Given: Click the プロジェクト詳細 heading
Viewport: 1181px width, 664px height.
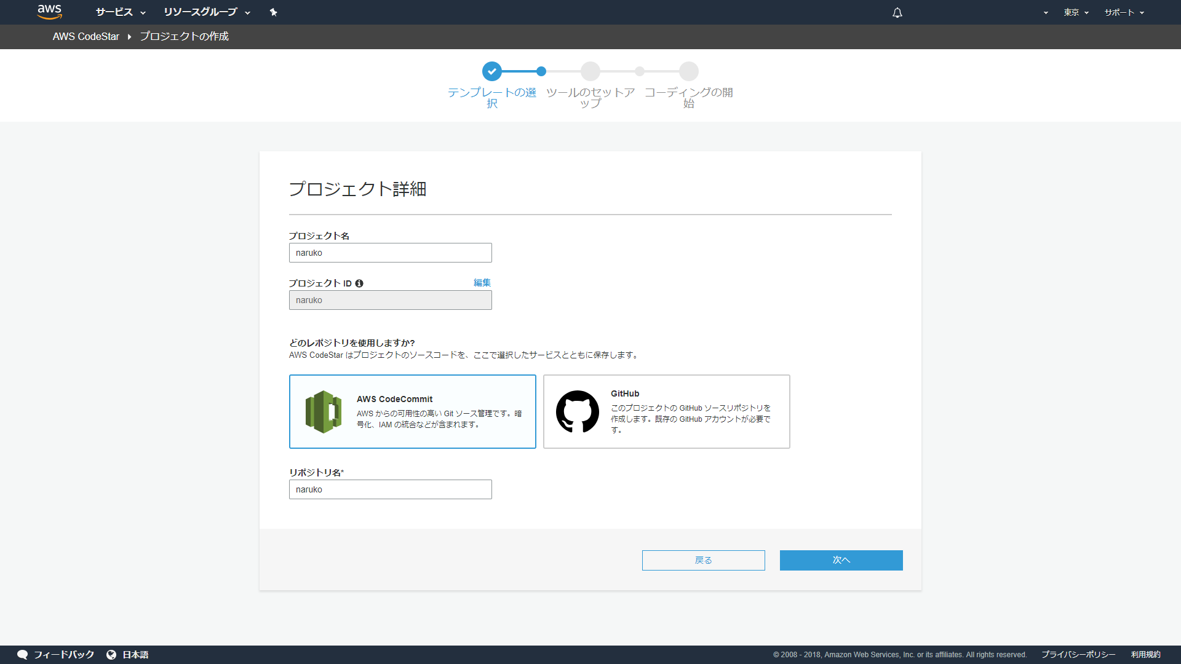Looking at the screenshot, I should click(358, 189).
